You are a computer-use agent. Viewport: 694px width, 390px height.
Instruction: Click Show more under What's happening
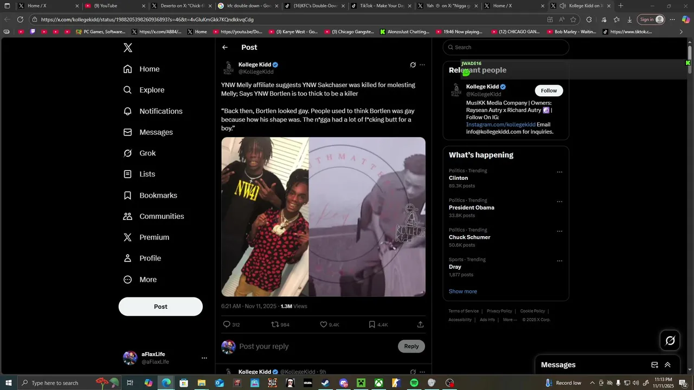(x=462, y=291)
